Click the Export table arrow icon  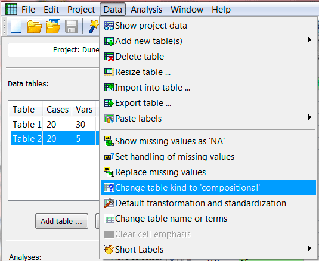click(109, 103)
